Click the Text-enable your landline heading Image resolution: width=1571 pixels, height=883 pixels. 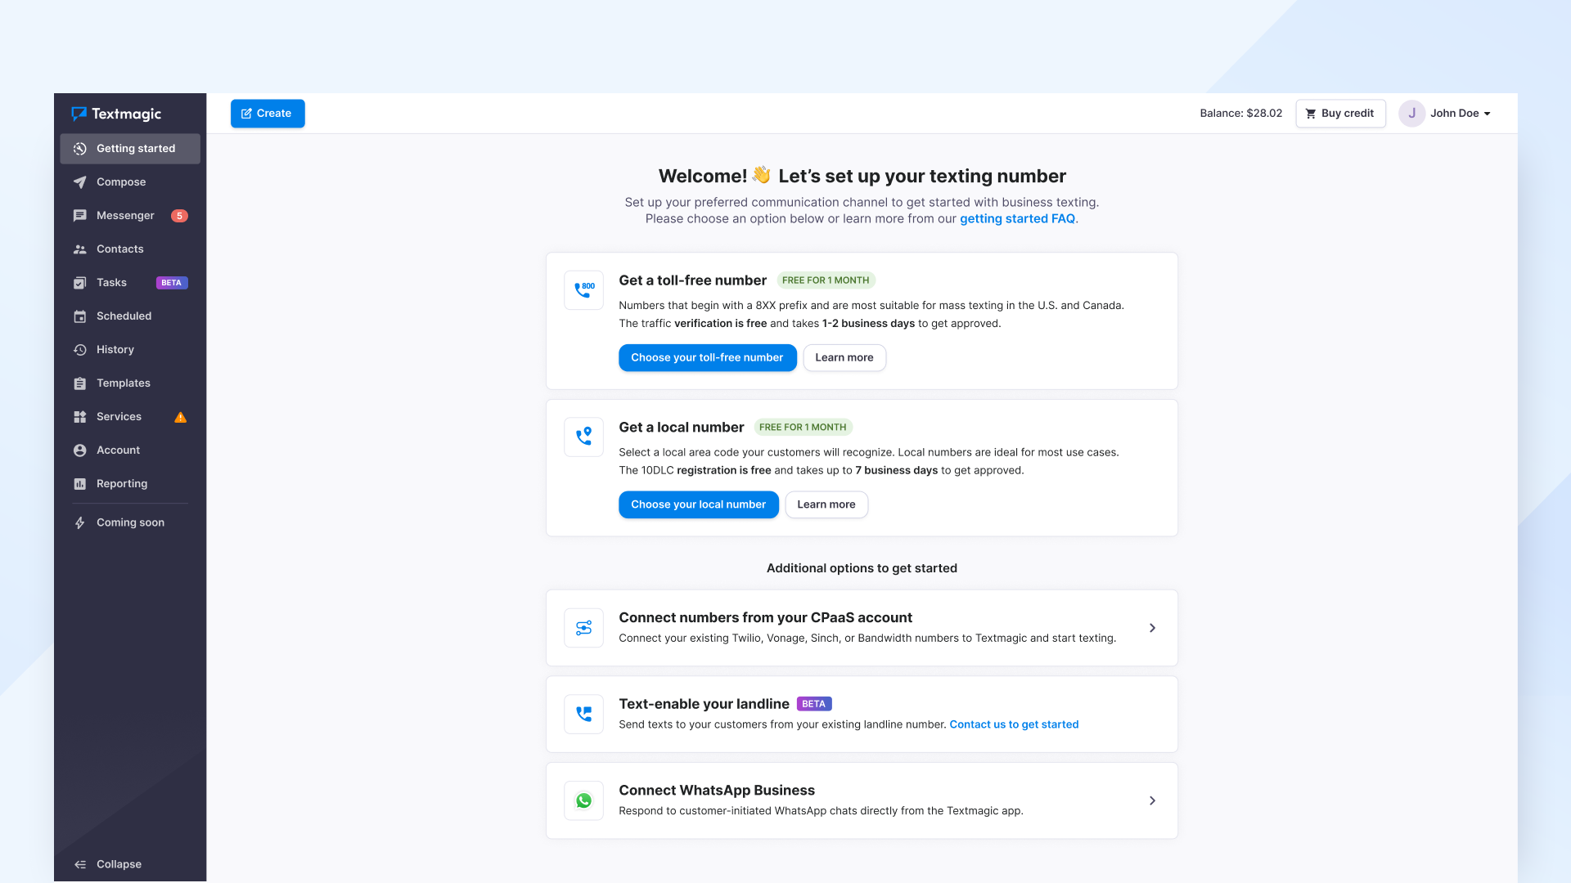click(x=704, y=704)
